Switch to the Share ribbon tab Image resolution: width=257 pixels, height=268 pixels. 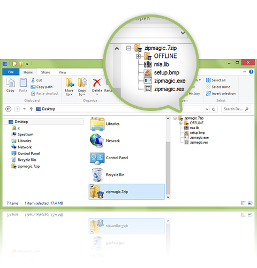pyautogui.click(x=46, y=72)
